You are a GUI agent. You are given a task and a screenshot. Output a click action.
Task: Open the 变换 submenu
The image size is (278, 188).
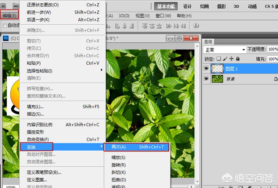pyautogui.click(x=62, y=147)
